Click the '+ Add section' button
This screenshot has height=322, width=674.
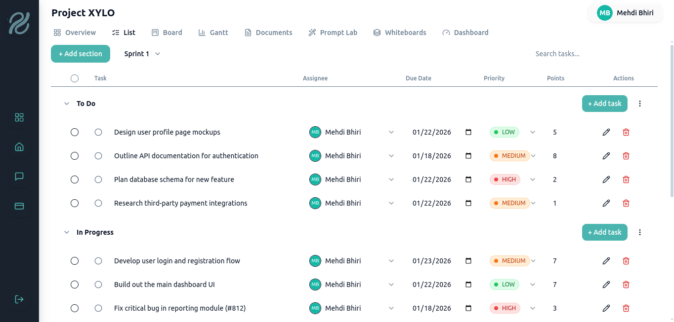pos(81,54)
